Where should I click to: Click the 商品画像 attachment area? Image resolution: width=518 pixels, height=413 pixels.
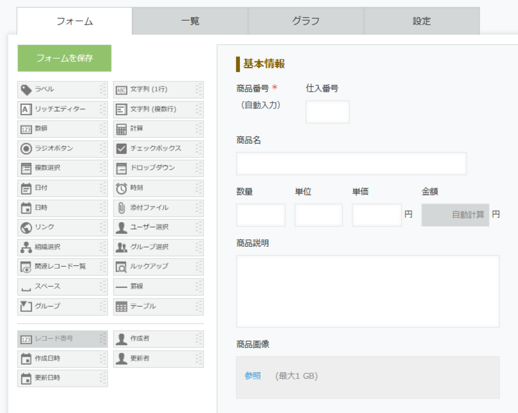(x=367, y=378)
